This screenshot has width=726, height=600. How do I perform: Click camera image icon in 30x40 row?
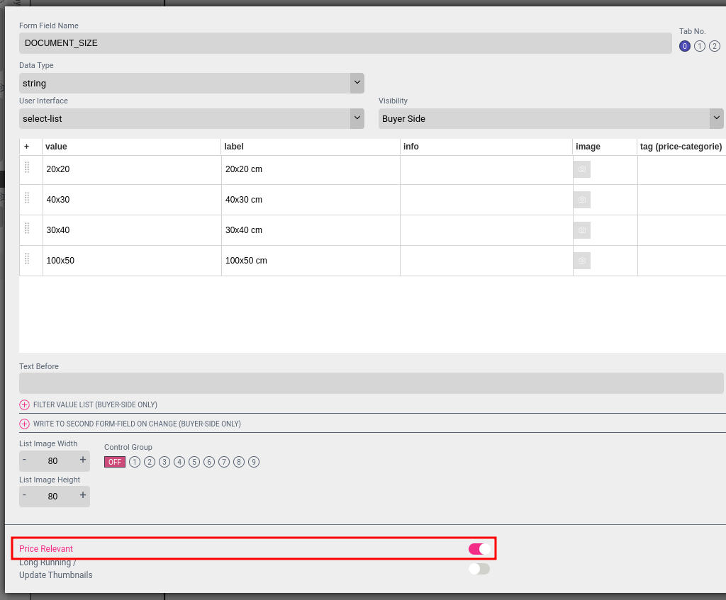click(581, 230)
